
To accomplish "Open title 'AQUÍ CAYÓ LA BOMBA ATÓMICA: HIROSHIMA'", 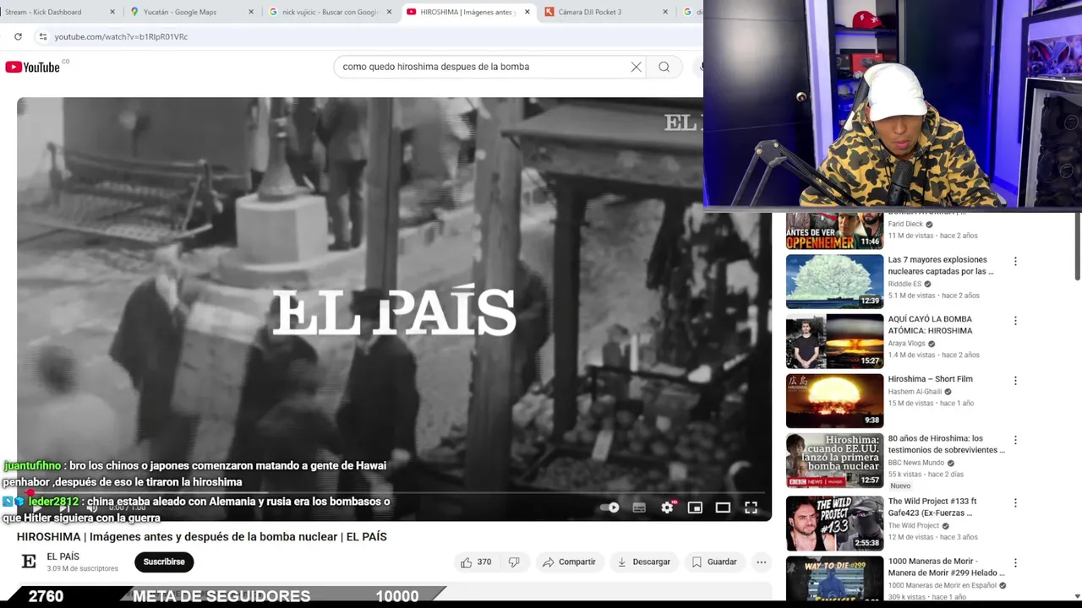I will pyautogui.click(x=930, y=325).
